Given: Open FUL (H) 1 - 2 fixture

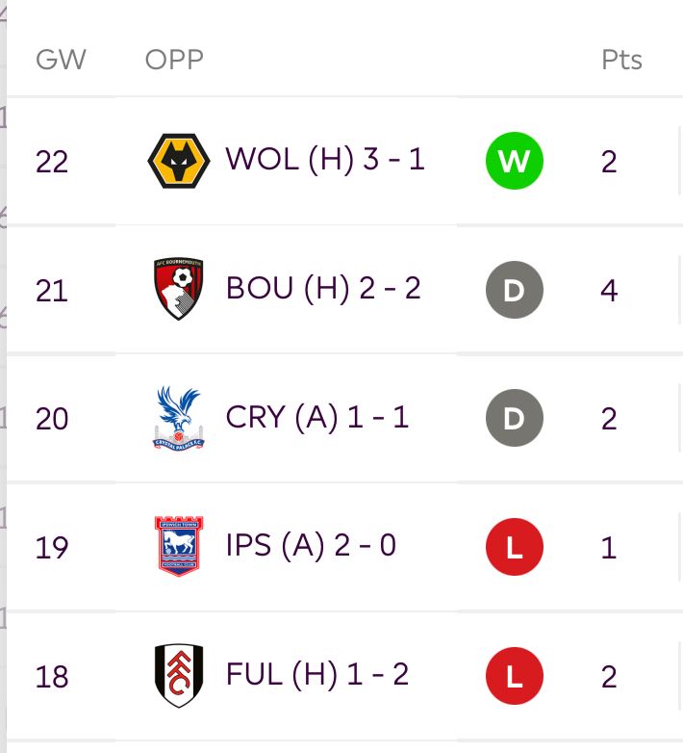Looking at the screenshot, I should pos(317,674).
